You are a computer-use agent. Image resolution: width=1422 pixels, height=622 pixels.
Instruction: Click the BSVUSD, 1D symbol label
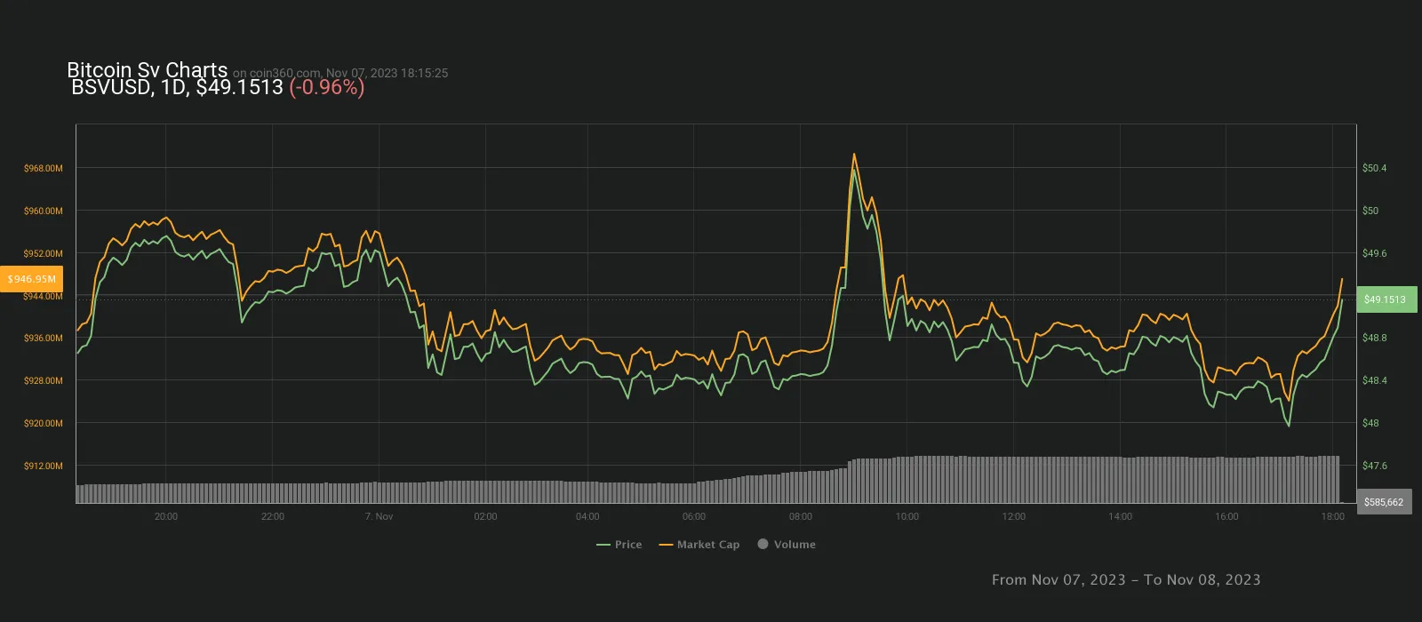130,87
